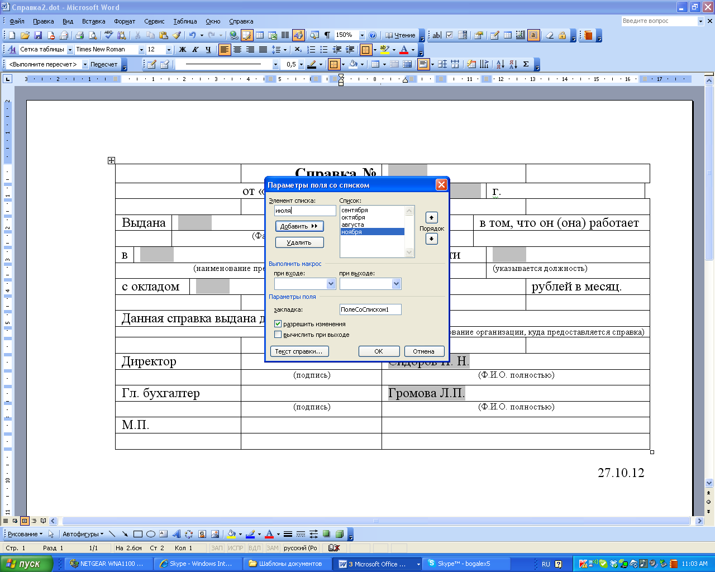Click drawing toolbar fill color bucket
The width and height of the screenshot is (715, 572).
(x=231, y=534)
